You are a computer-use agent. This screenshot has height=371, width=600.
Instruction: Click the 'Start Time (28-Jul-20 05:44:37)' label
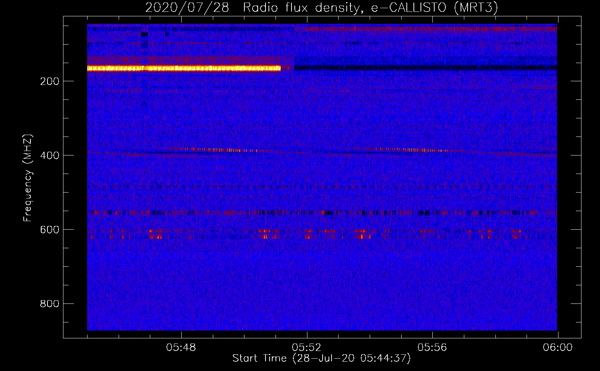(322, 358)
